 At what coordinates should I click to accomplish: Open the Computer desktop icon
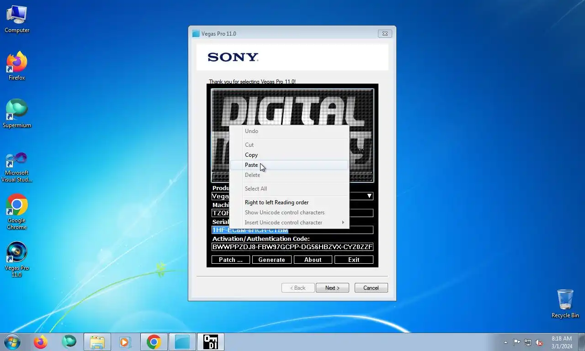pyautogui.click(x=17, y=19)
